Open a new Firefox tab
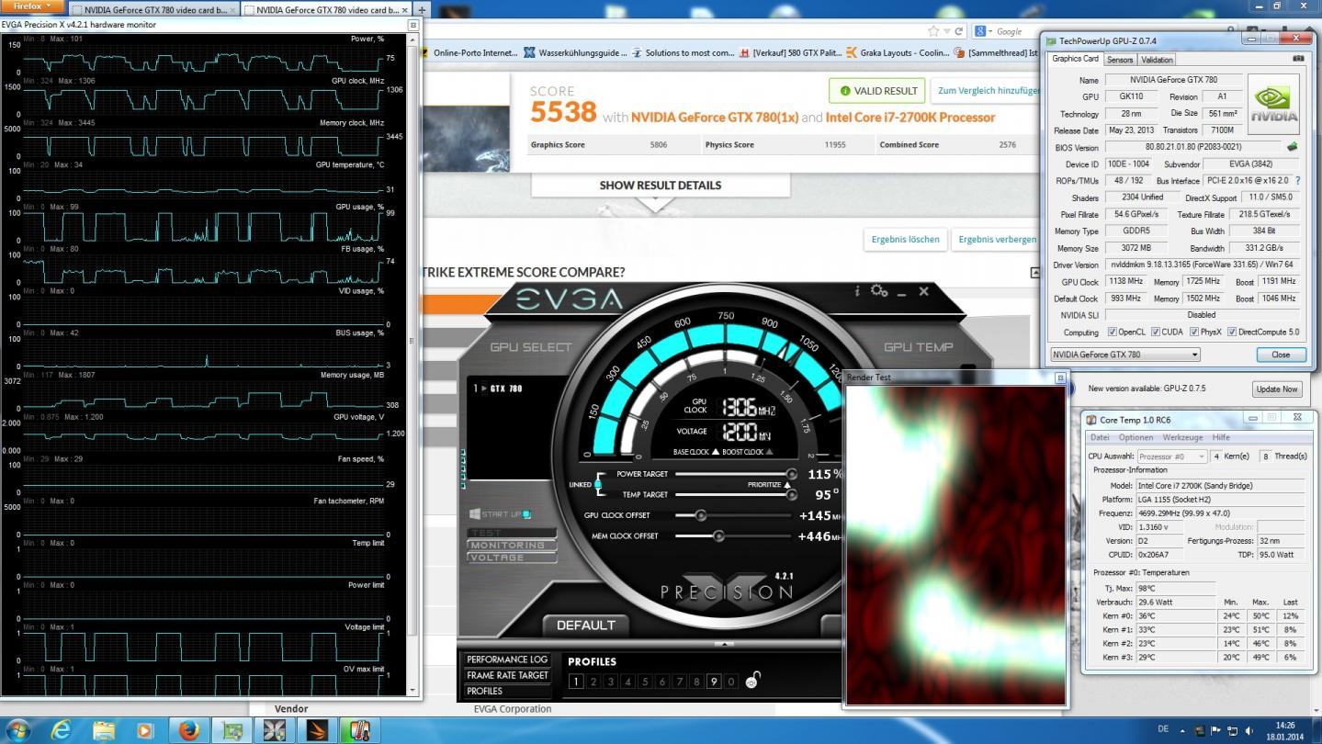1322x744 pixels. coord(422,9)
